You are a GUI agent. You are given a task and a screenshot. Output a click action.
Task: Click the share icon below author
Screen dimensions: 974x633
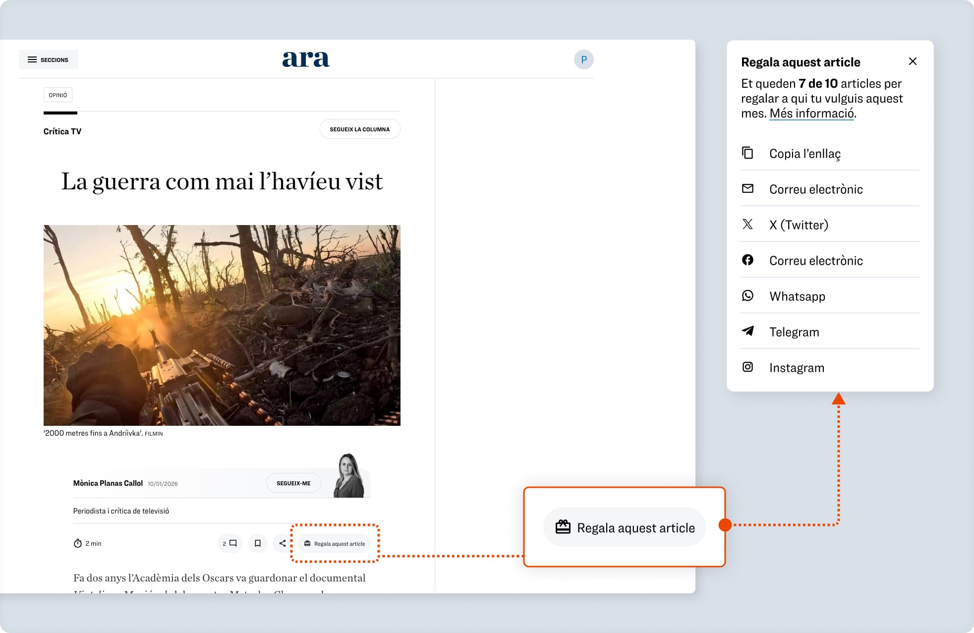click(x=282, y=543)
